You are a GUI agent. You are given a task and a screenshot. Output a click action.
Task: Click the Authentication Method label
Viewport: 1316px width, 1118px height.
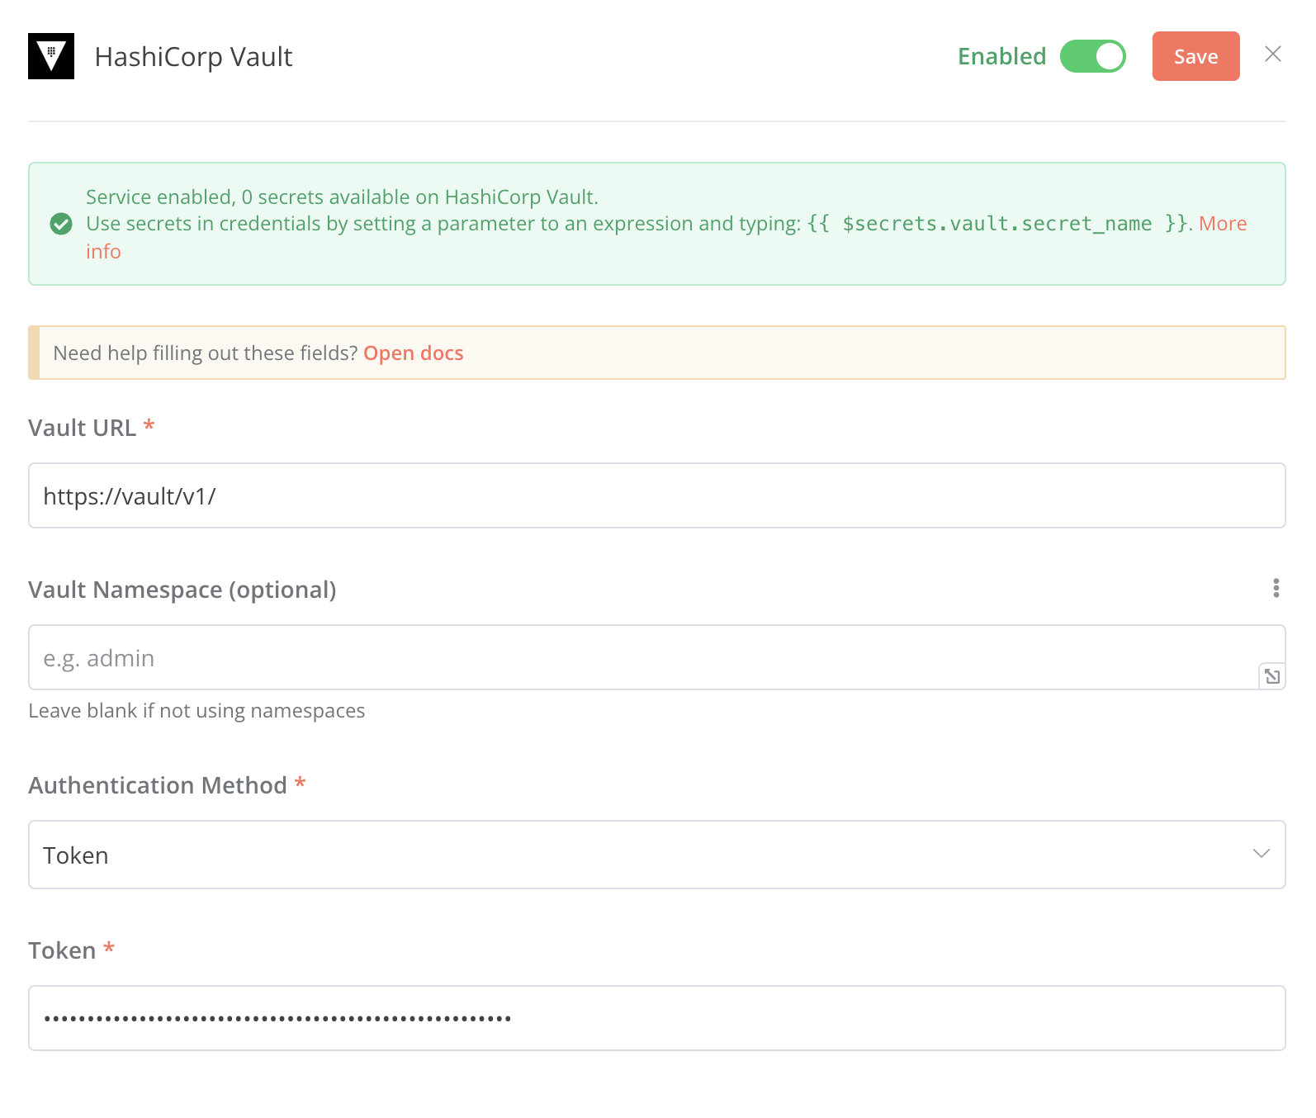pos(158,785)
